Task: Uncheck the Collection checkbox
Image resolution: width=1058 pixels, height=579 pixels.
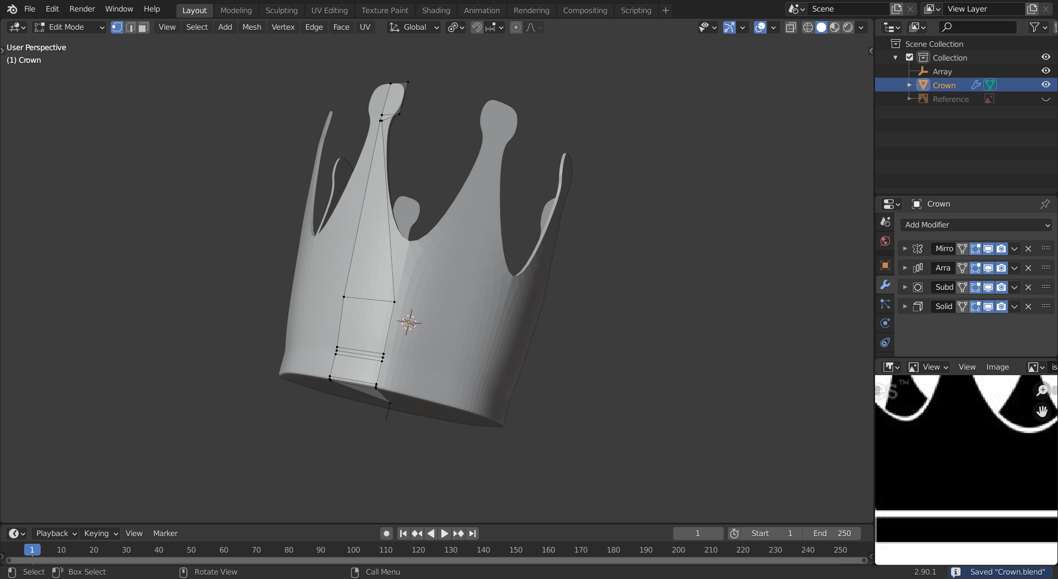Action: [910, 57]
